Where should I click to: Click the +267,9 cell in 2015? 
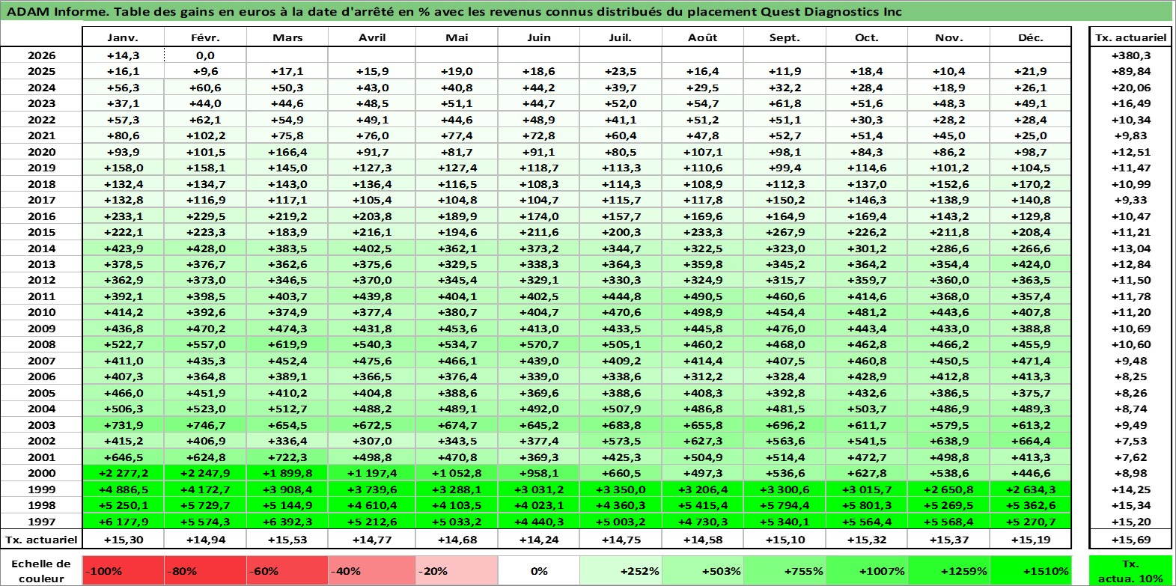pos(784,232)
